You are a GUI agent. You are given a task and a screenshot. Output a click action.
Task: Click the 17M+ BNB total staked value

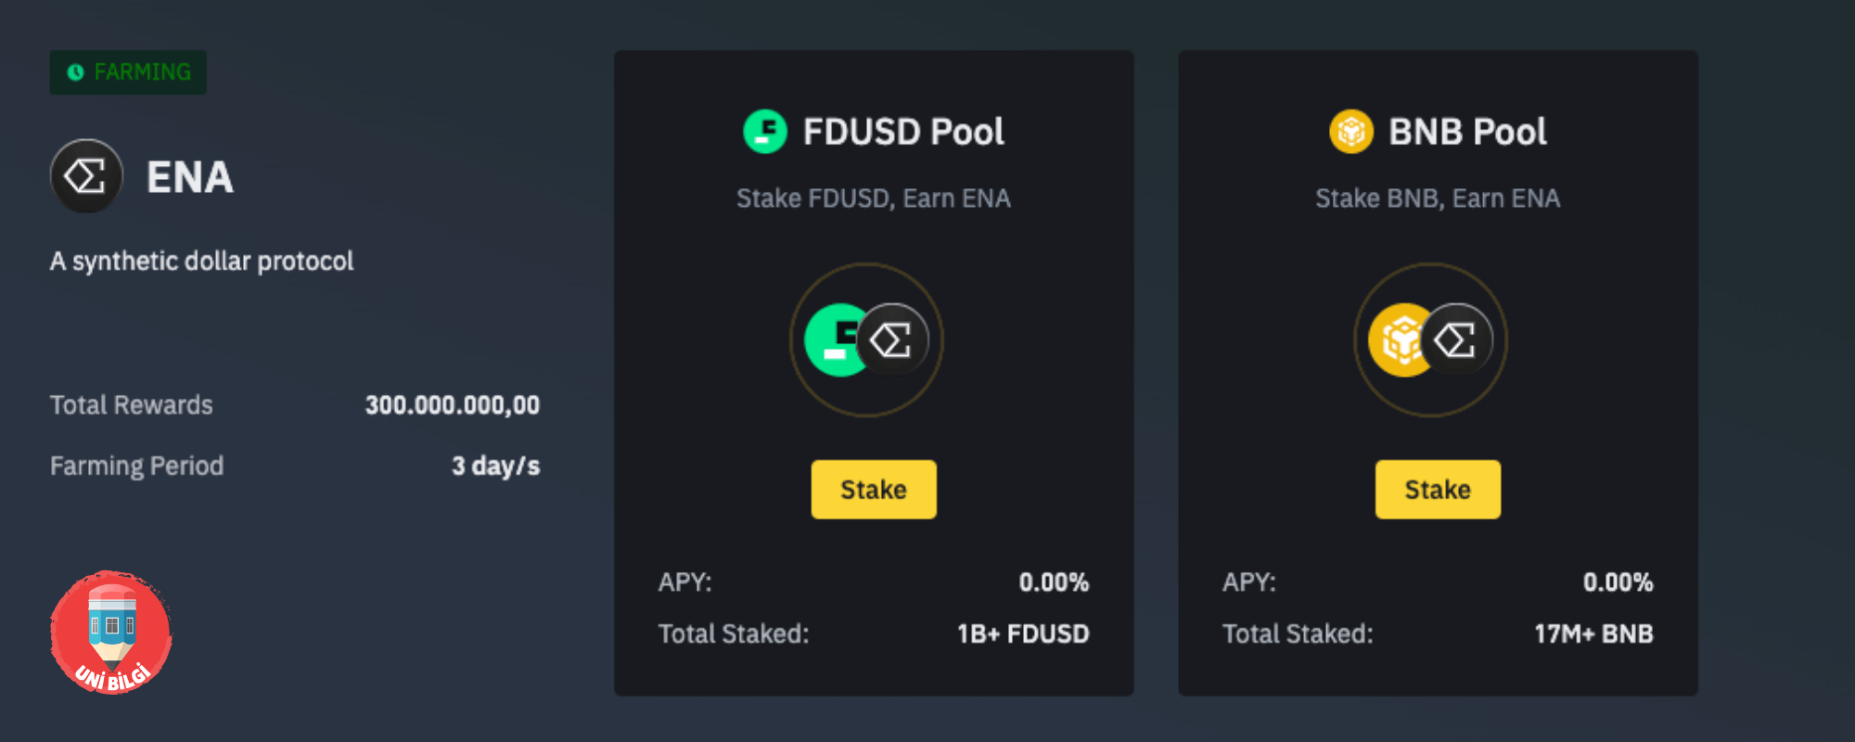point(1593,634)
